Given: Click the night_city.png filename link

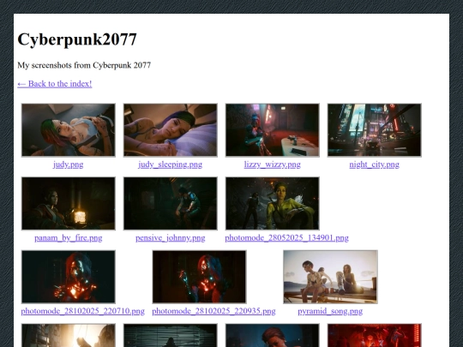Looking at the screenshot, I should click(x=375, y=165).
